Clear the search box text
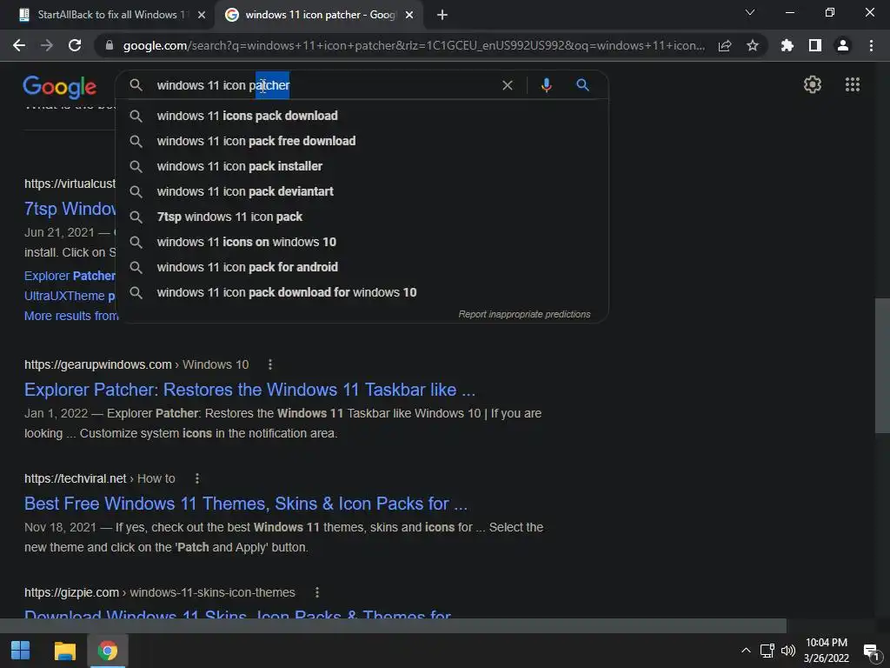This screenshot has width=890, height=668. [508, 85]
